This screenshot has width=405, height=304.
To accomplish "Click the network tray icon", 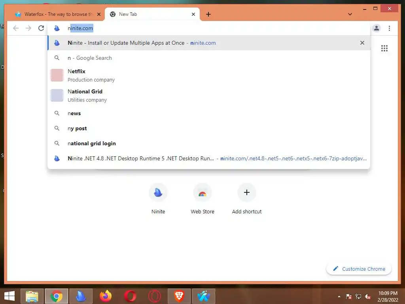I will tap(358, 296).
